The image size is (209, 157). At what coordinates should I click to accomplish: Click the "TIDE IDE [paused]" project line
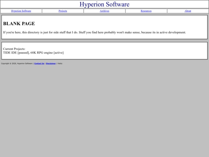tap(33, 53)
